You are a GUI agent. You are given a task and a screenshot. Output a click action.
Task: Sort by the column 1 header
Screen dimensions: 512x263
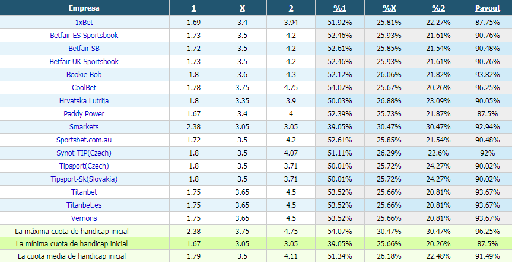pos(193,8)
